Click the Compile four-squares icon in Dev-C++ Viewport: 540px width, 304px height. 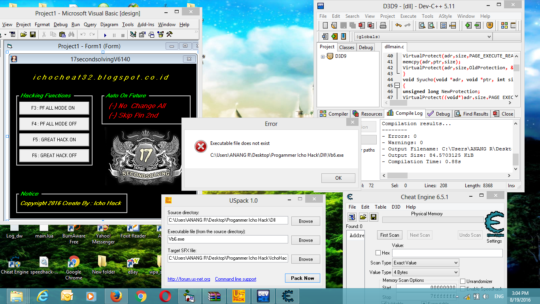504,25
